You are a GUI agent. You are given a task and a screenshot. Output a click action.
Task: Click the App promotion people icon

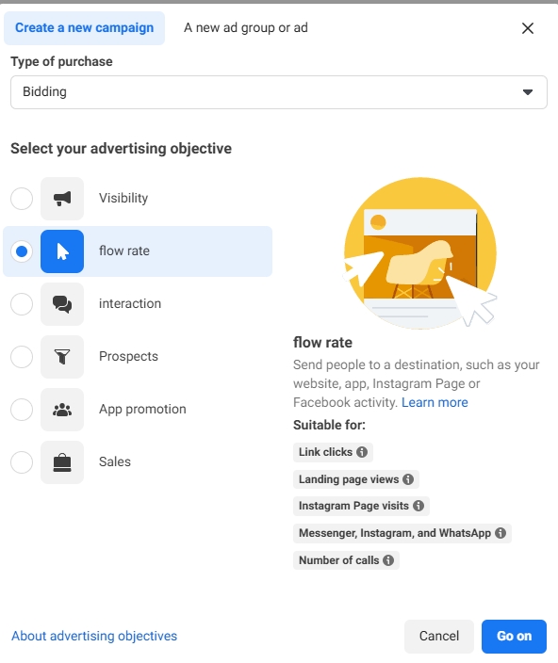62,410
